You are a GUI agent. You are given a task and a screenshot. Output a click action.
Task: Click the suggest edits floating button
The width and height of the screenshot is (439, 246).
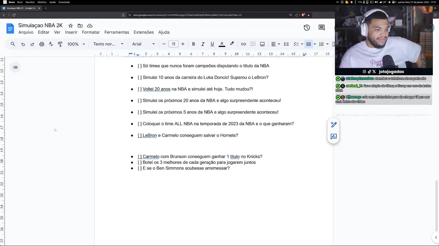[334, 136]
